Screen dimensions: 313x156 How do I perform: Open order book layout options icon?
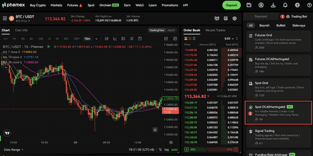(x=237, y=39)
